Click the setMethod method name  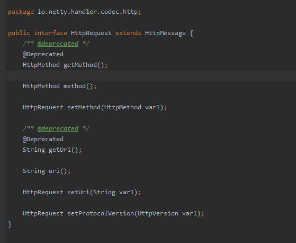[x=84, y=107]
